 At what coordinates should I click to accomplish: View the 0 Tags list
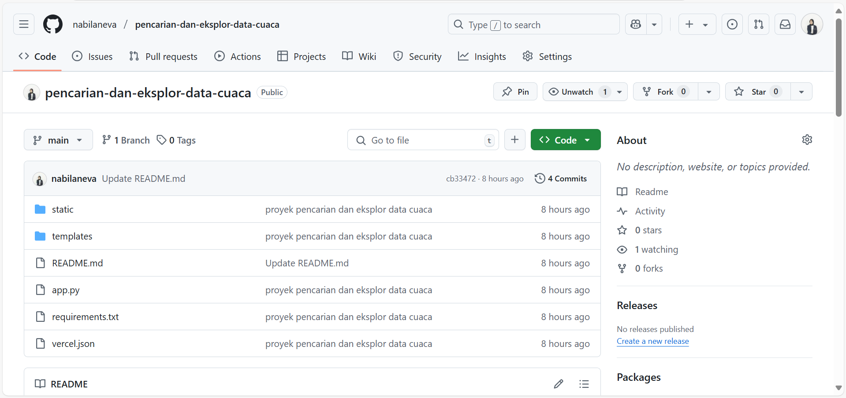point(176,140)
